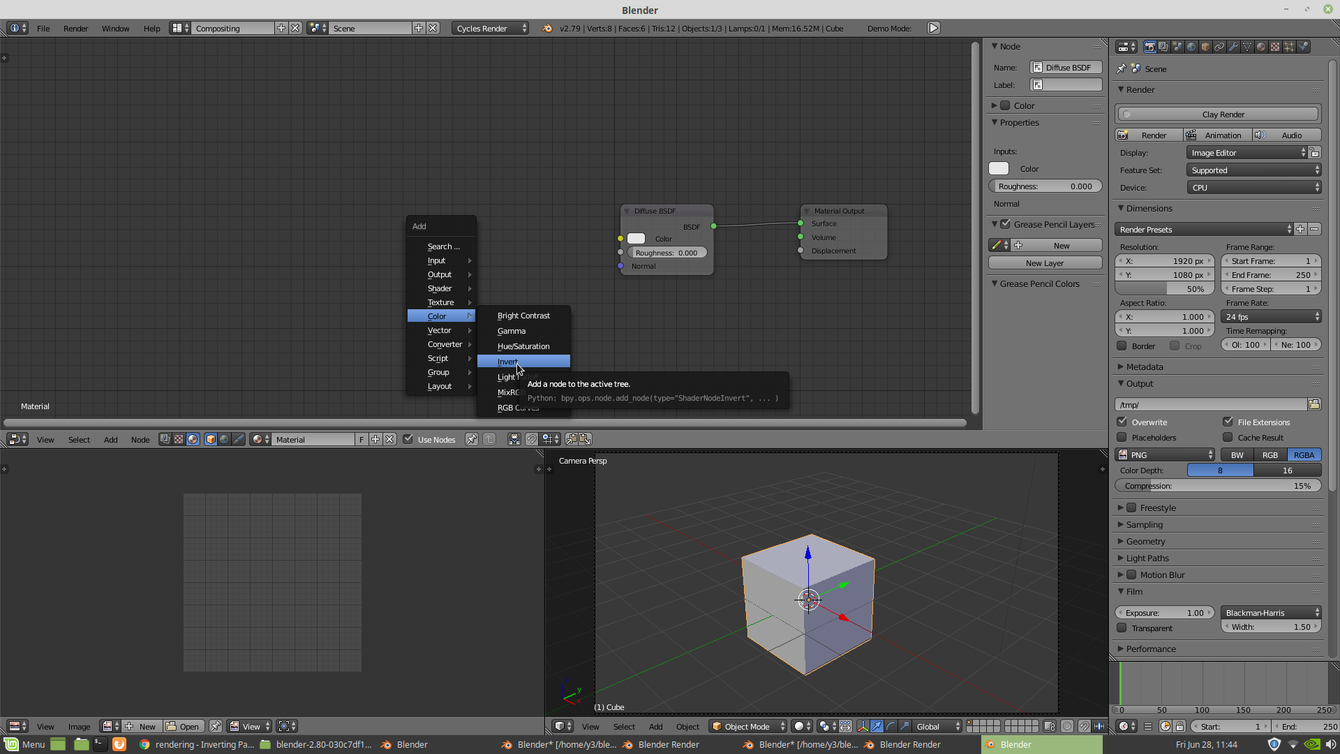Select the Invert color node option
1340x754 pixels.
point(509,361)
